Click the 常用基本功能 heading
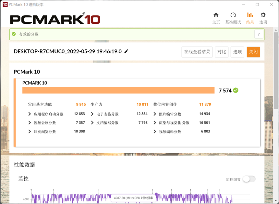 coord(40,104)
